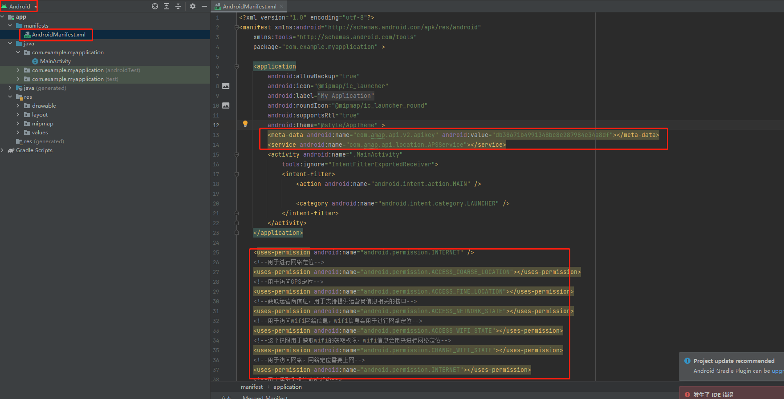Expand the mipmap folder

(x=18, y=124)
